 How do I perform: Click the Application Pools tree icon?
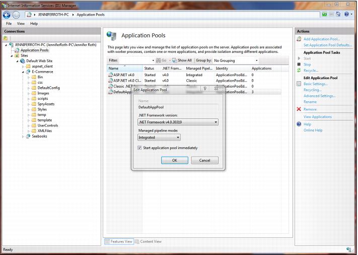click(17, 50)
